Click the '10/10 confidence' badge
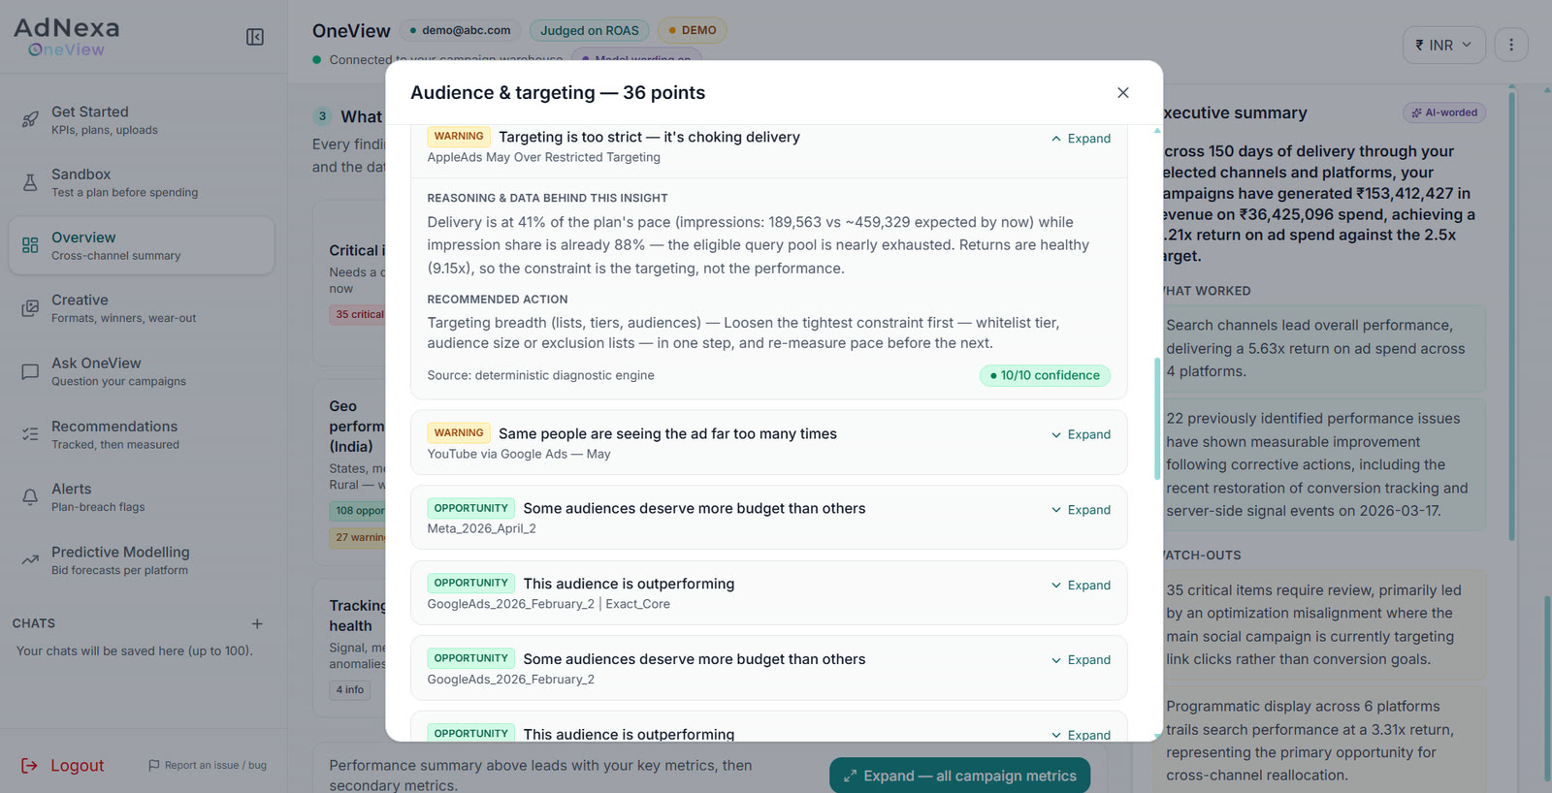 tap(1045, 375)
